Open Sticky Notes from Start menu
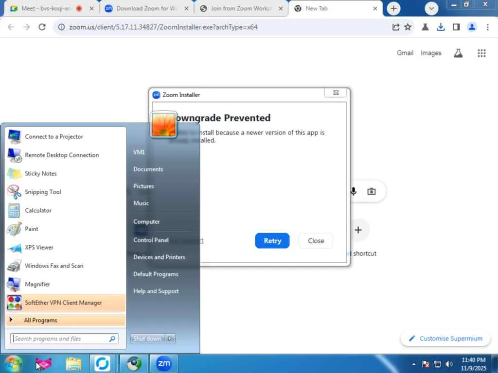 pos(66,173)
